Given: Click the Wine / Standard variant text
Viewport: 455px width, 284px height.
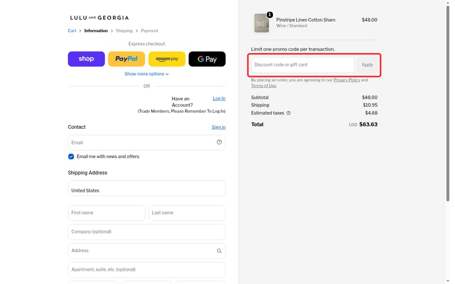Looking at the screenshot, I should click(291, 26).
